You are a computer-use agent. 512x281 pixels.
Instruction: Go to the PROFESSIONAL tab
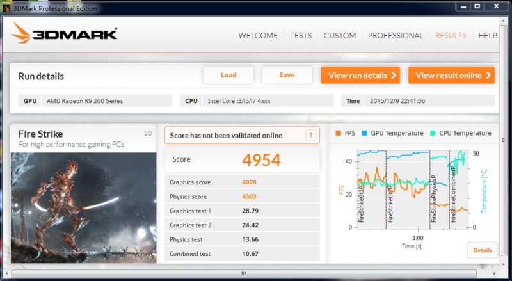point(396,36)
